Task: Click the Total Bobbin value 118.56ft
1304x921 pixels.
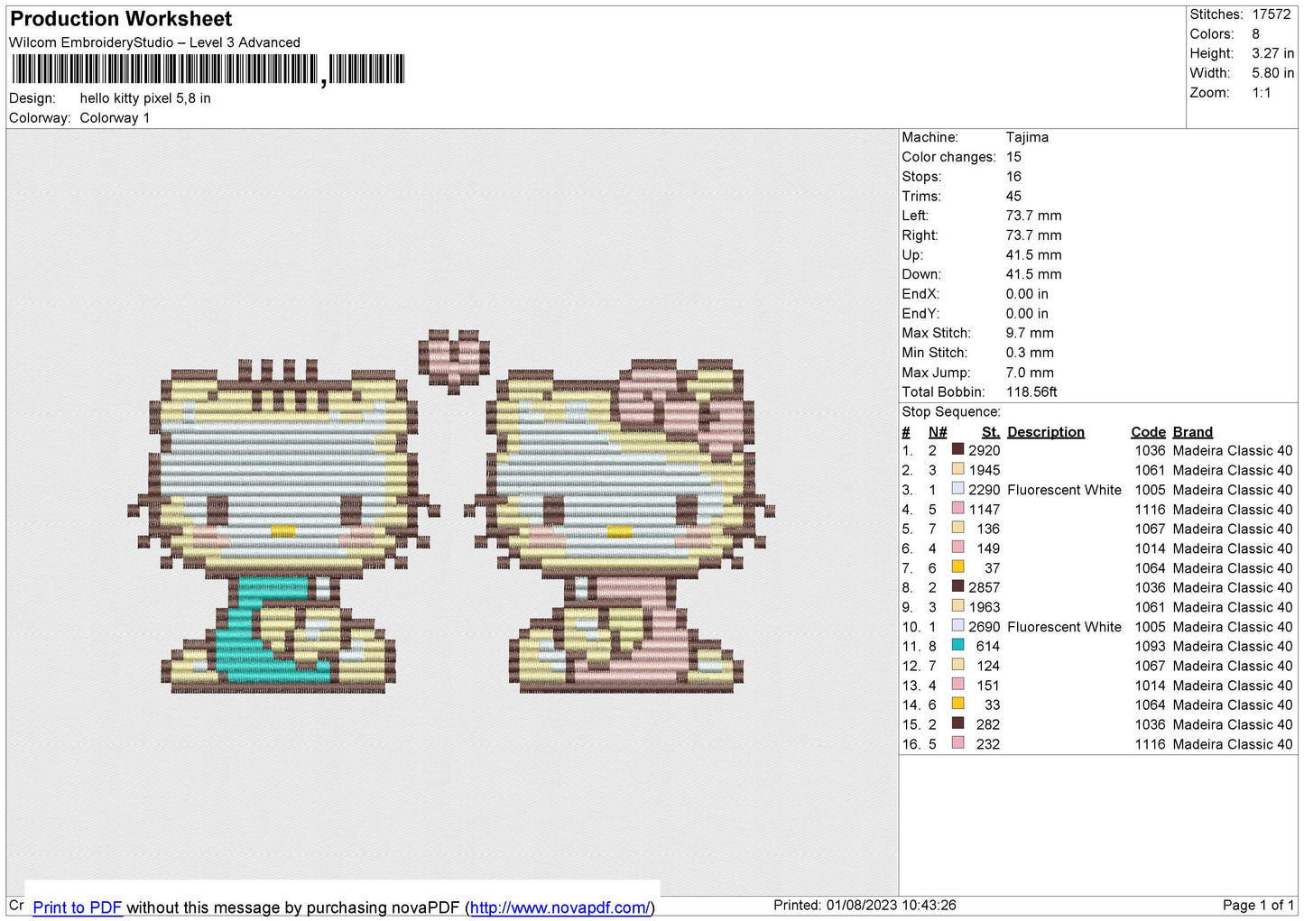Action: point(1031,392)
